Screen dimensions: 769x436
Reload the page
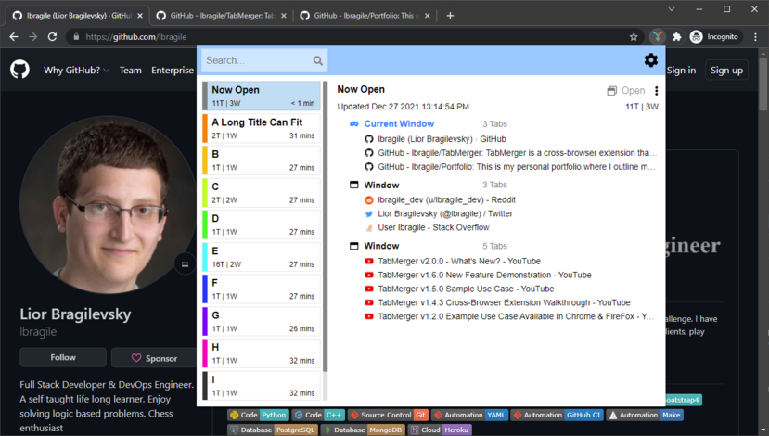(52, 37)
